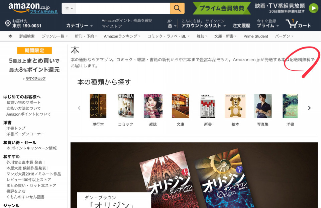Select 雑誌 magazine cover thumbnail
Image resolution: width=321 pixels, height=208 pixels.
[x=153, y=106]
